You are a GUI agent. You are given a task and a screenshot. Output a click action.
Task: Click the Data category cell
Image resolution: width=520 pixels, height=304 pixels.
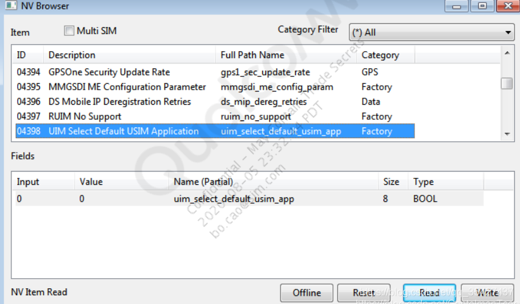click(x=371, y=102)
